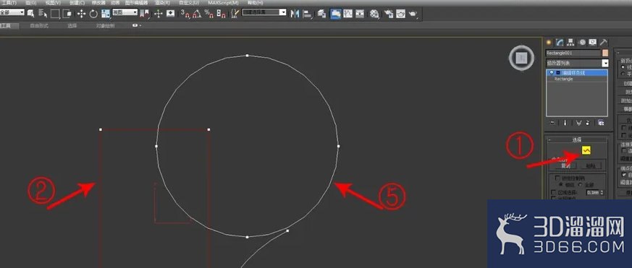Open Rendered Frame Window icon

coord(400,13)
